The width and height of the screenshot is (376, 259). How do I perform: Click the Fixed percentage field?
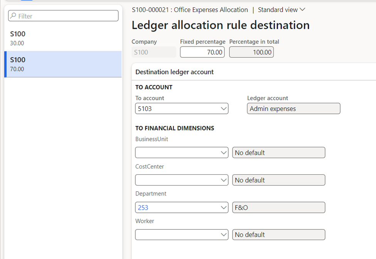[x=202, y=52]
